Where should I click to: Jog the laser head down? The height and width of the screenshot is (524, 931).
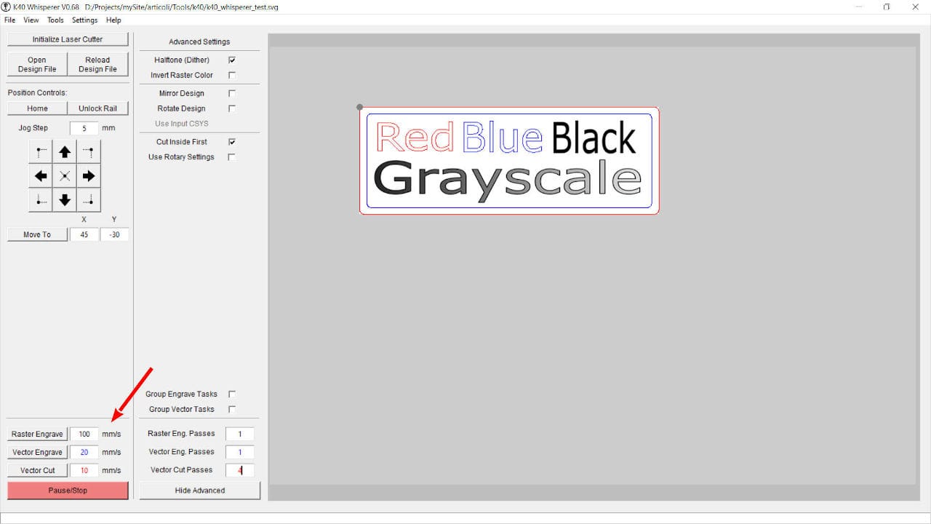click(x=64, y=199)
